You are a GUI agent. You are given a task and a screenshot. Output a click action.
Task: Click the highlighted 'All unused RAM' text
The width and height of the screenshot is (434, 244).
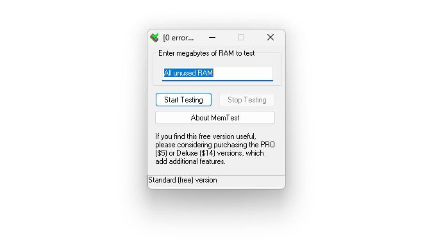[x=188, y=73]
